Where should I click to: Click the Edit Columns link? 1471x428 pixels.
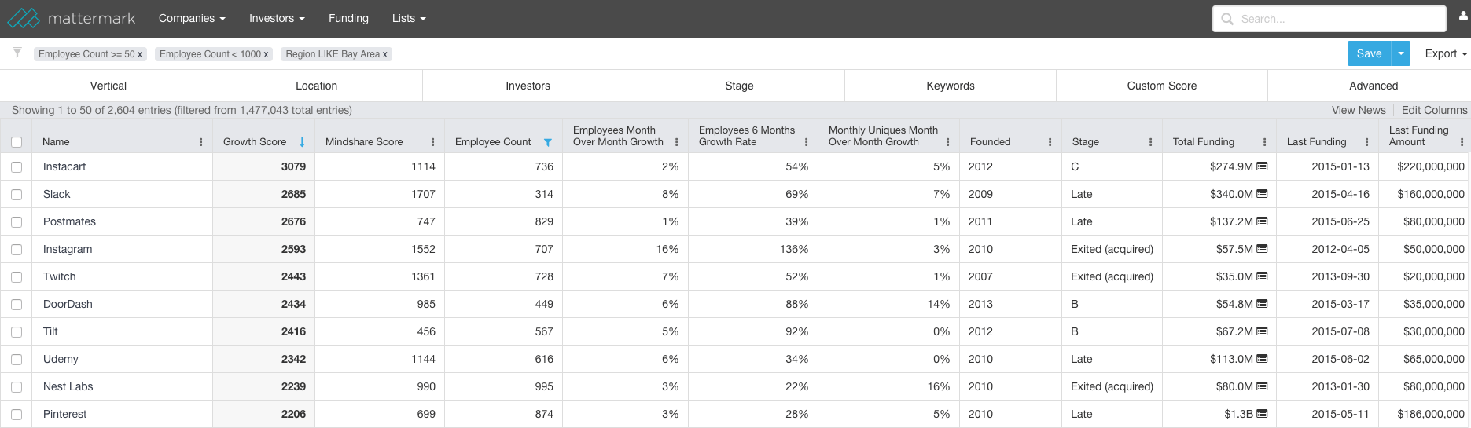click(x=1435, y=110)
